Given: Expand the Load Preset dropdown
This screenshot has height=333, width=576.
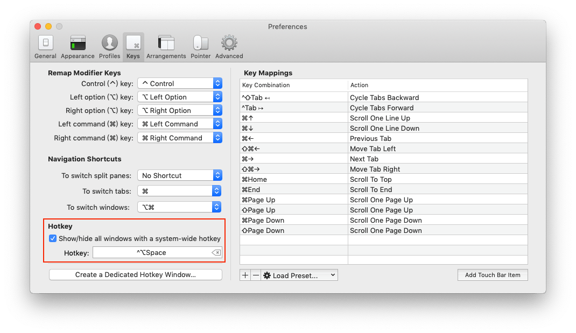Looking at the screenshot, I should click(x=299, y=275).
